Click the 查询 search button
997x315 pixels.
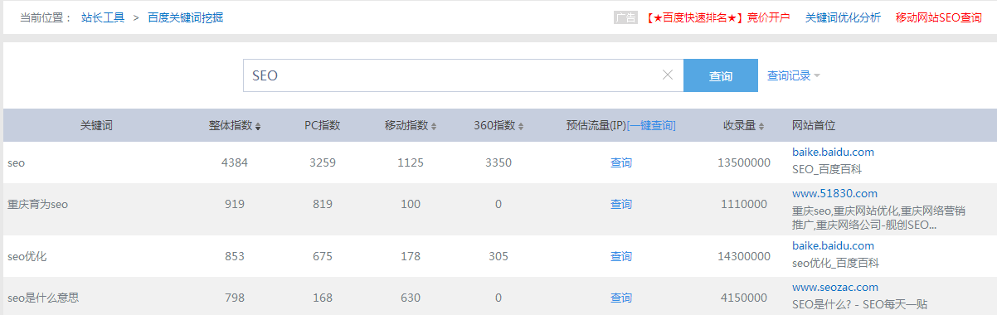coord(721,75)
